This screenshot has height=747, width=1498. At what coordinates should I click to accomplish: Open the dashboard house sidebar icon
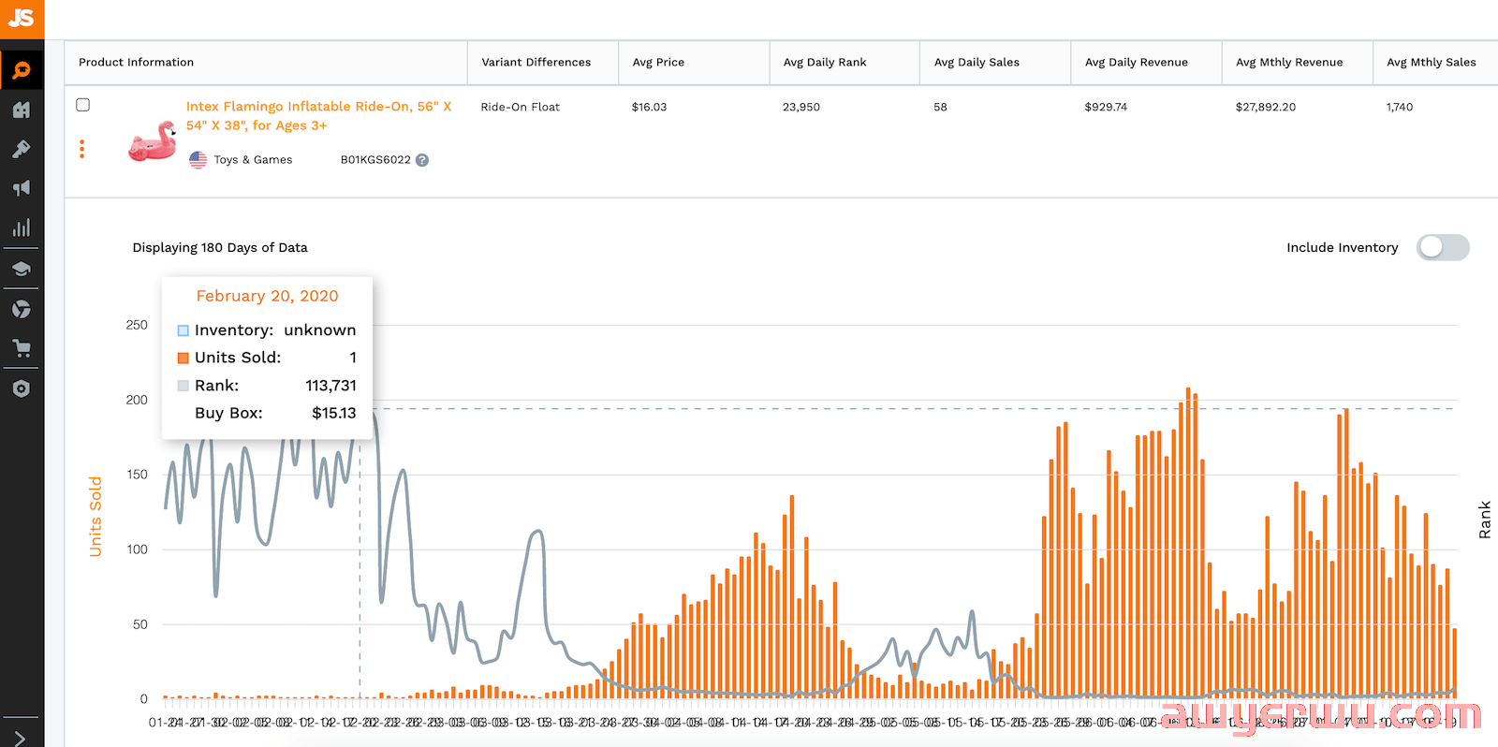click(22, 110)
